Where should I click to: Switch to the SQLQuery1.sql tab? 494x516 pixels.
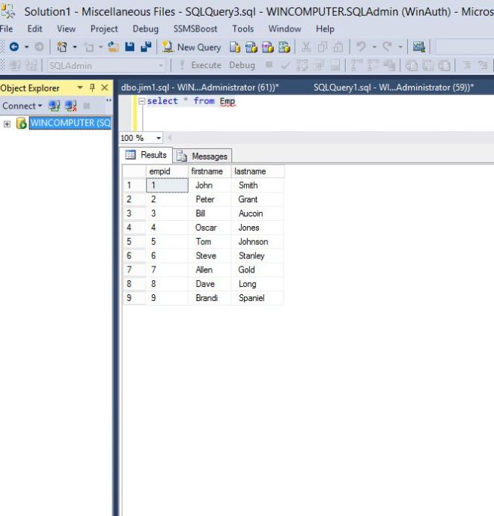tap(394, 88)
